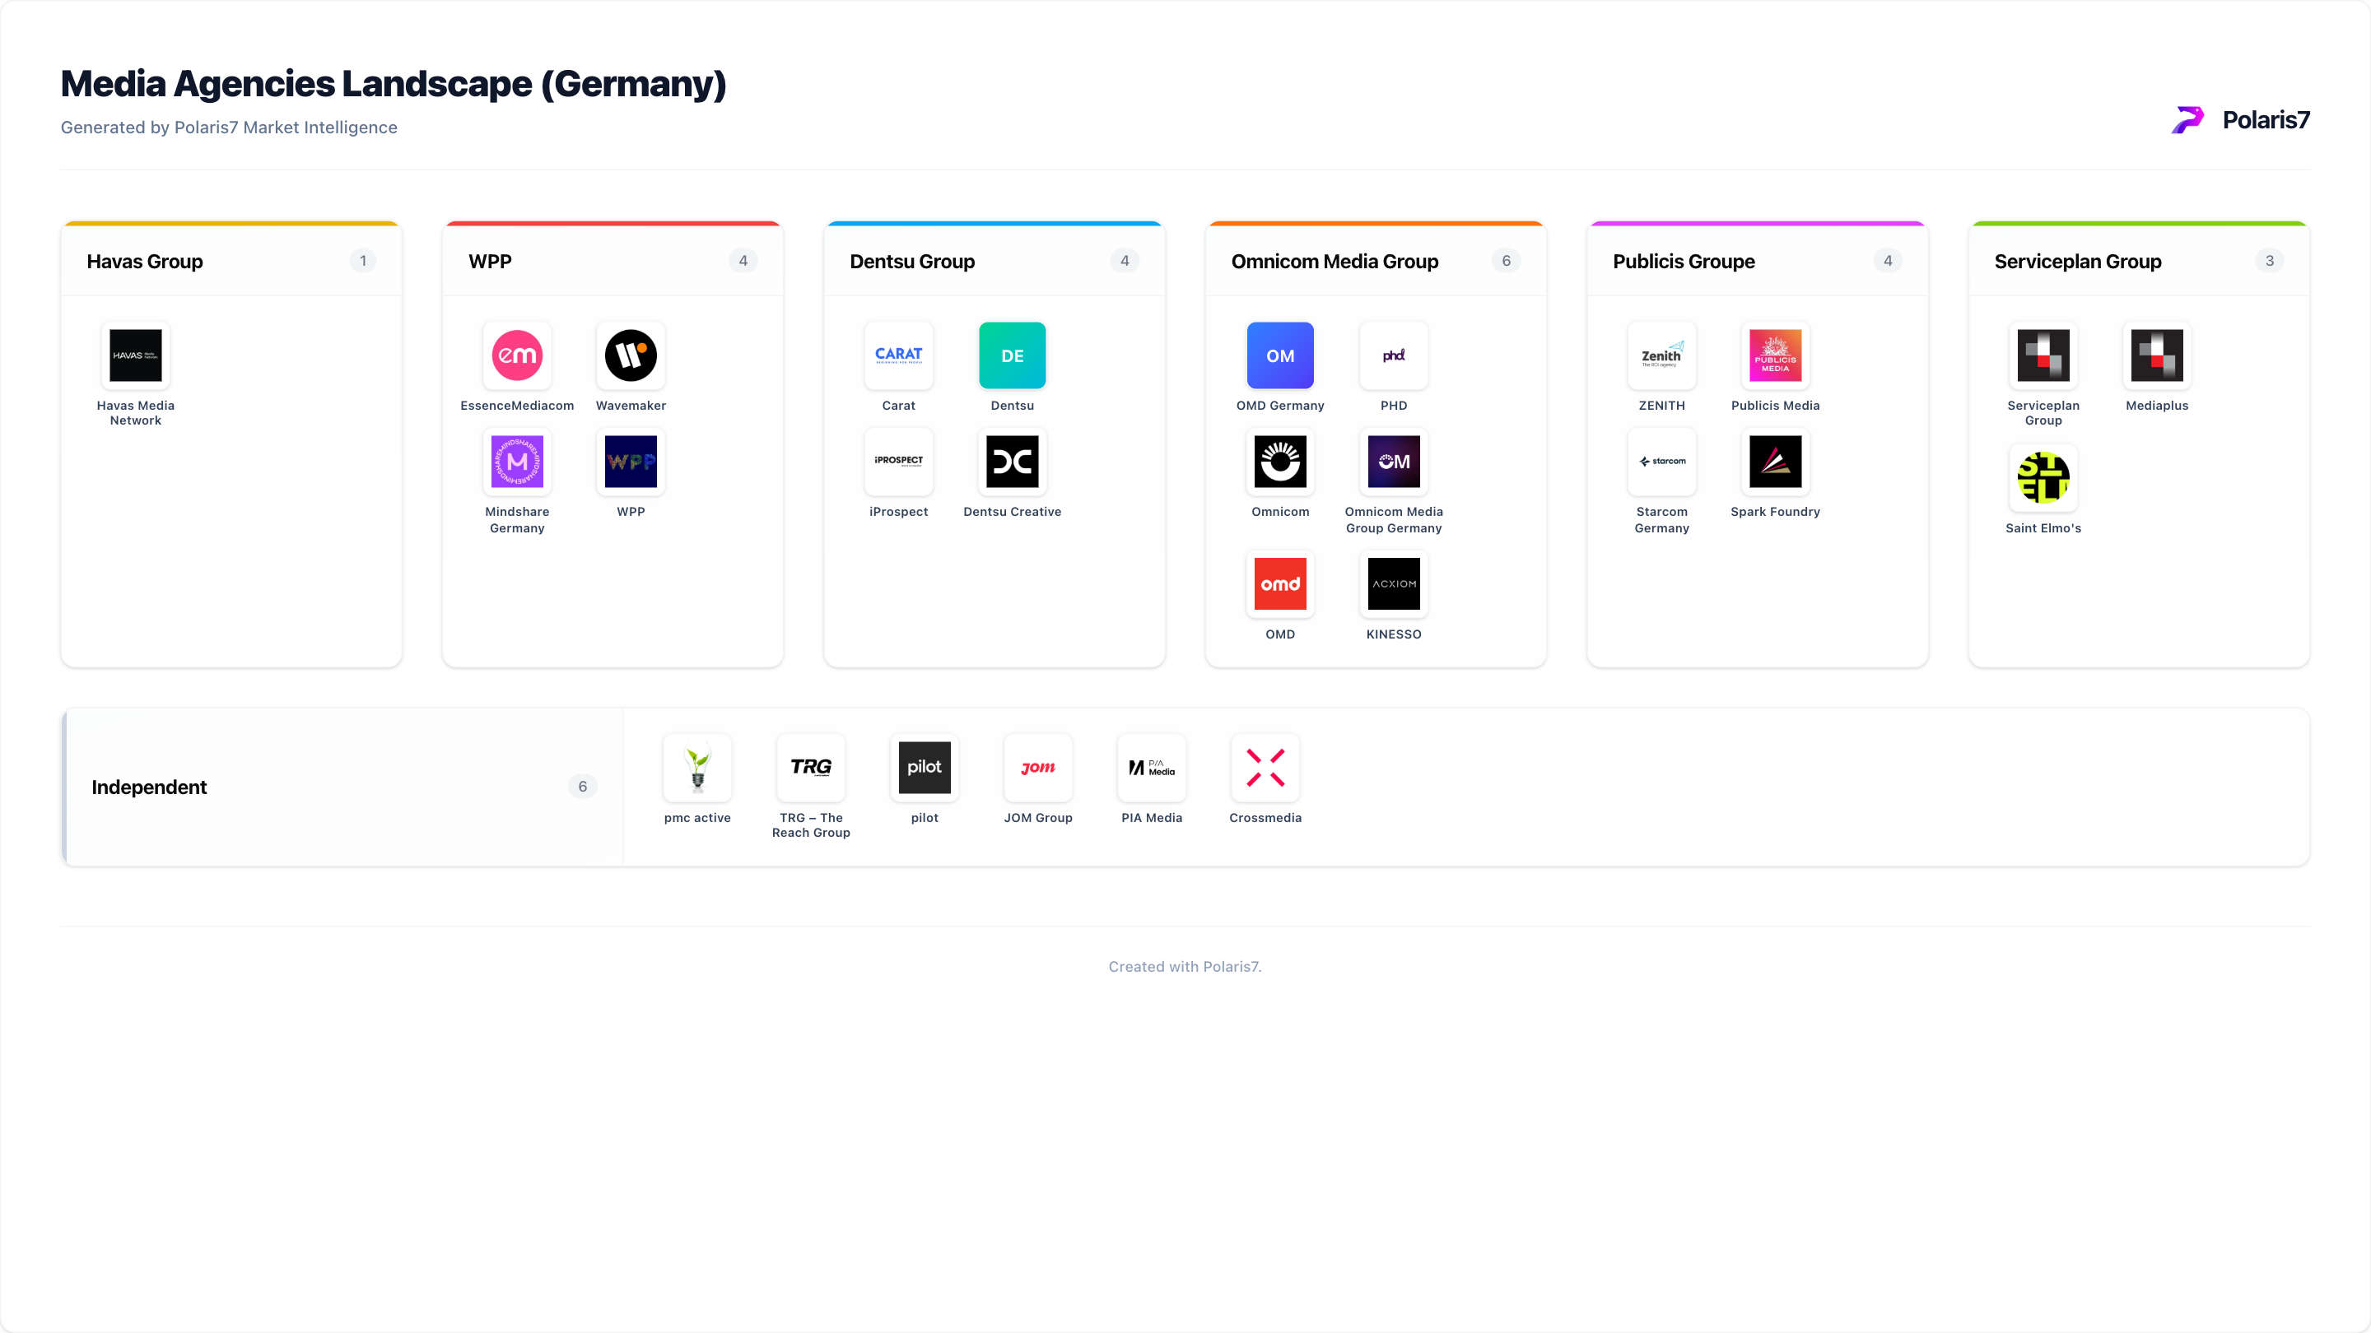Select the Starcom Germany logo
2371x1333 pixels.
click(x=1661, y=462)
